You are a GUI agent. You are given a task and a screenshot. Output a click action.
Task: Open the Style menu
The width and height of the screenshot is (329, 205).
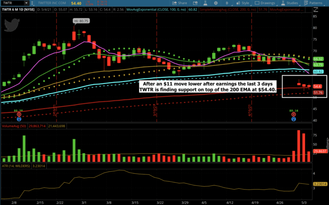click(x=243, y=3)
